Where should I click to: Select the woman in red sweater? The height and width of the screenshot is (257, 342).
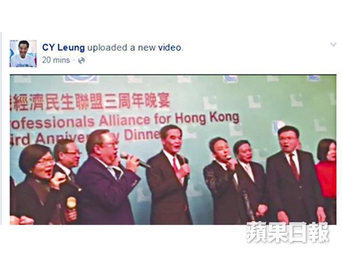[327, 182]
